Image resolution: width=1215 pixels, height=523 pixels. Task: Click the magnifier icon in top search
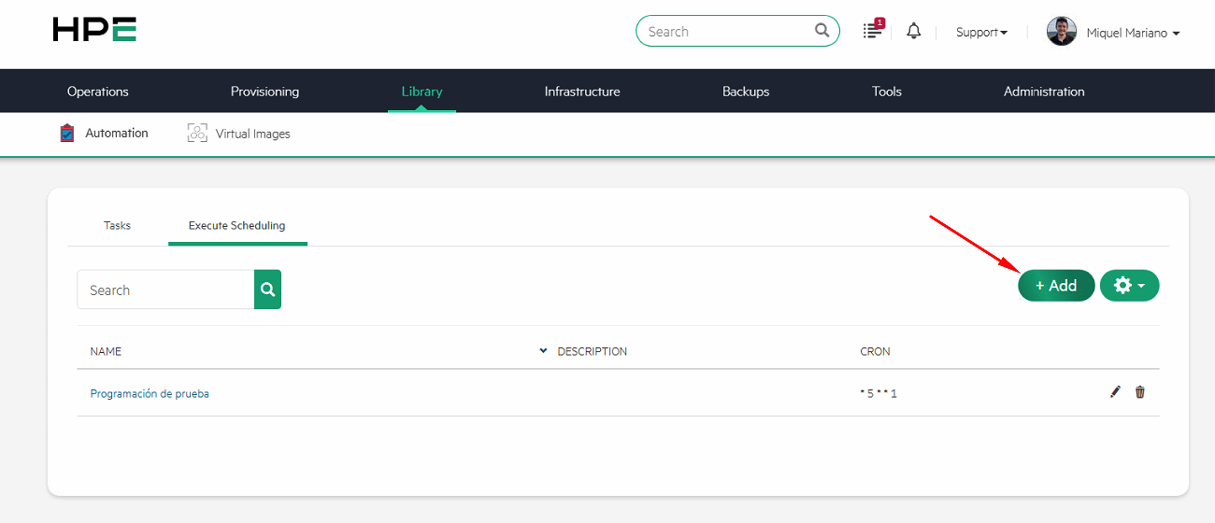pos(822,31)
